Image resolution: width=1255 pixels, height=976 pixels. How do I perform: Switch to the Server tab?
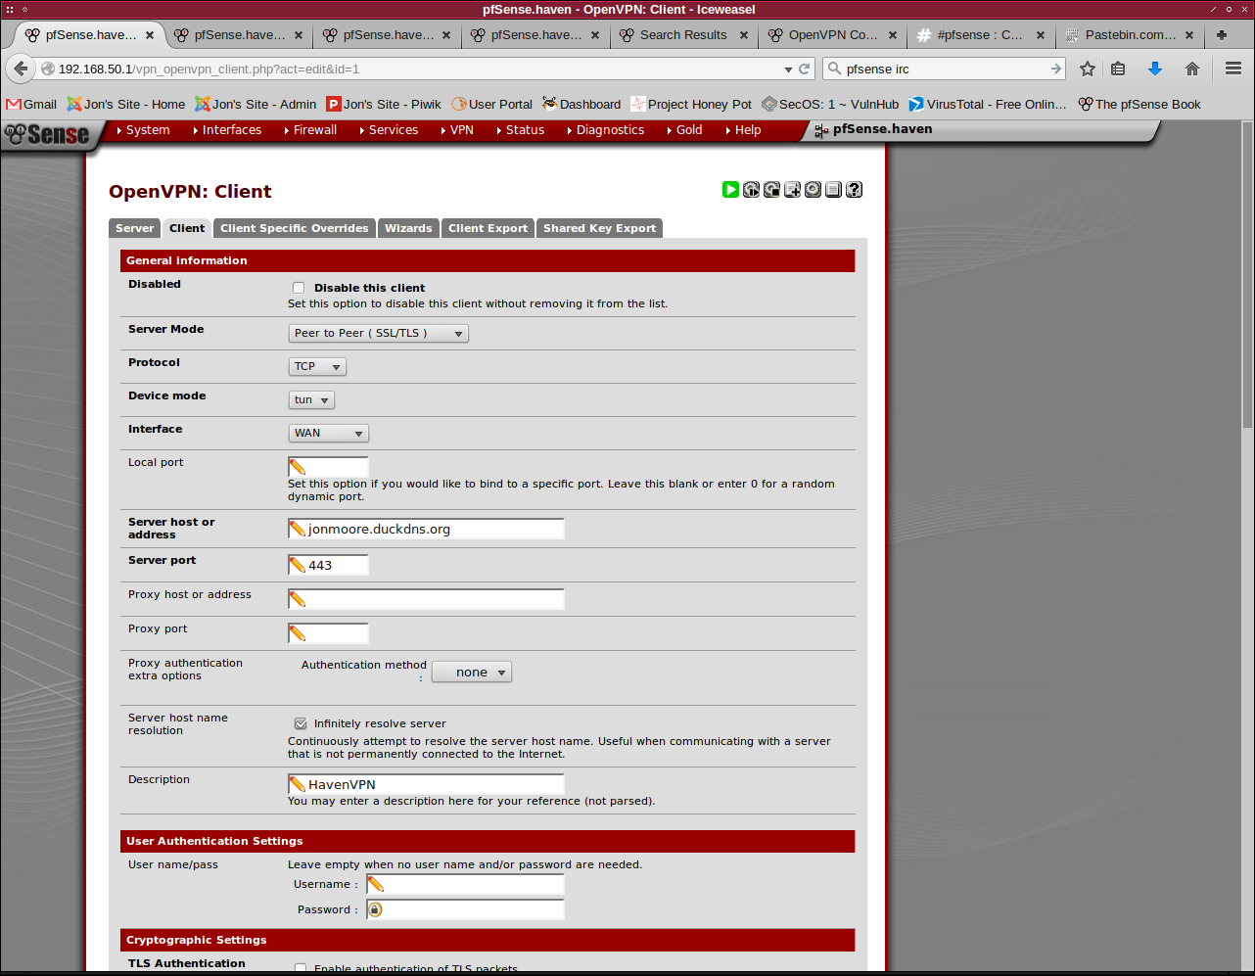pyautogui.click(x=134, y=228)
